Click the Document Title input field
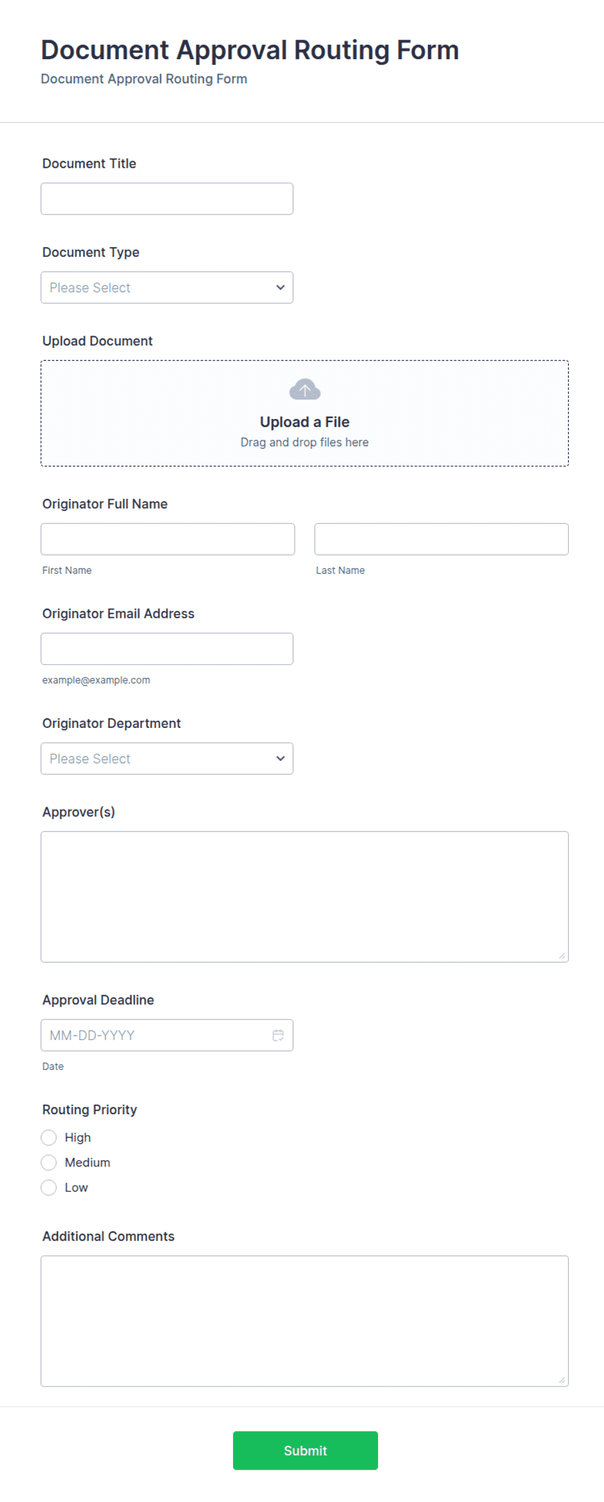 pos(167,198)
